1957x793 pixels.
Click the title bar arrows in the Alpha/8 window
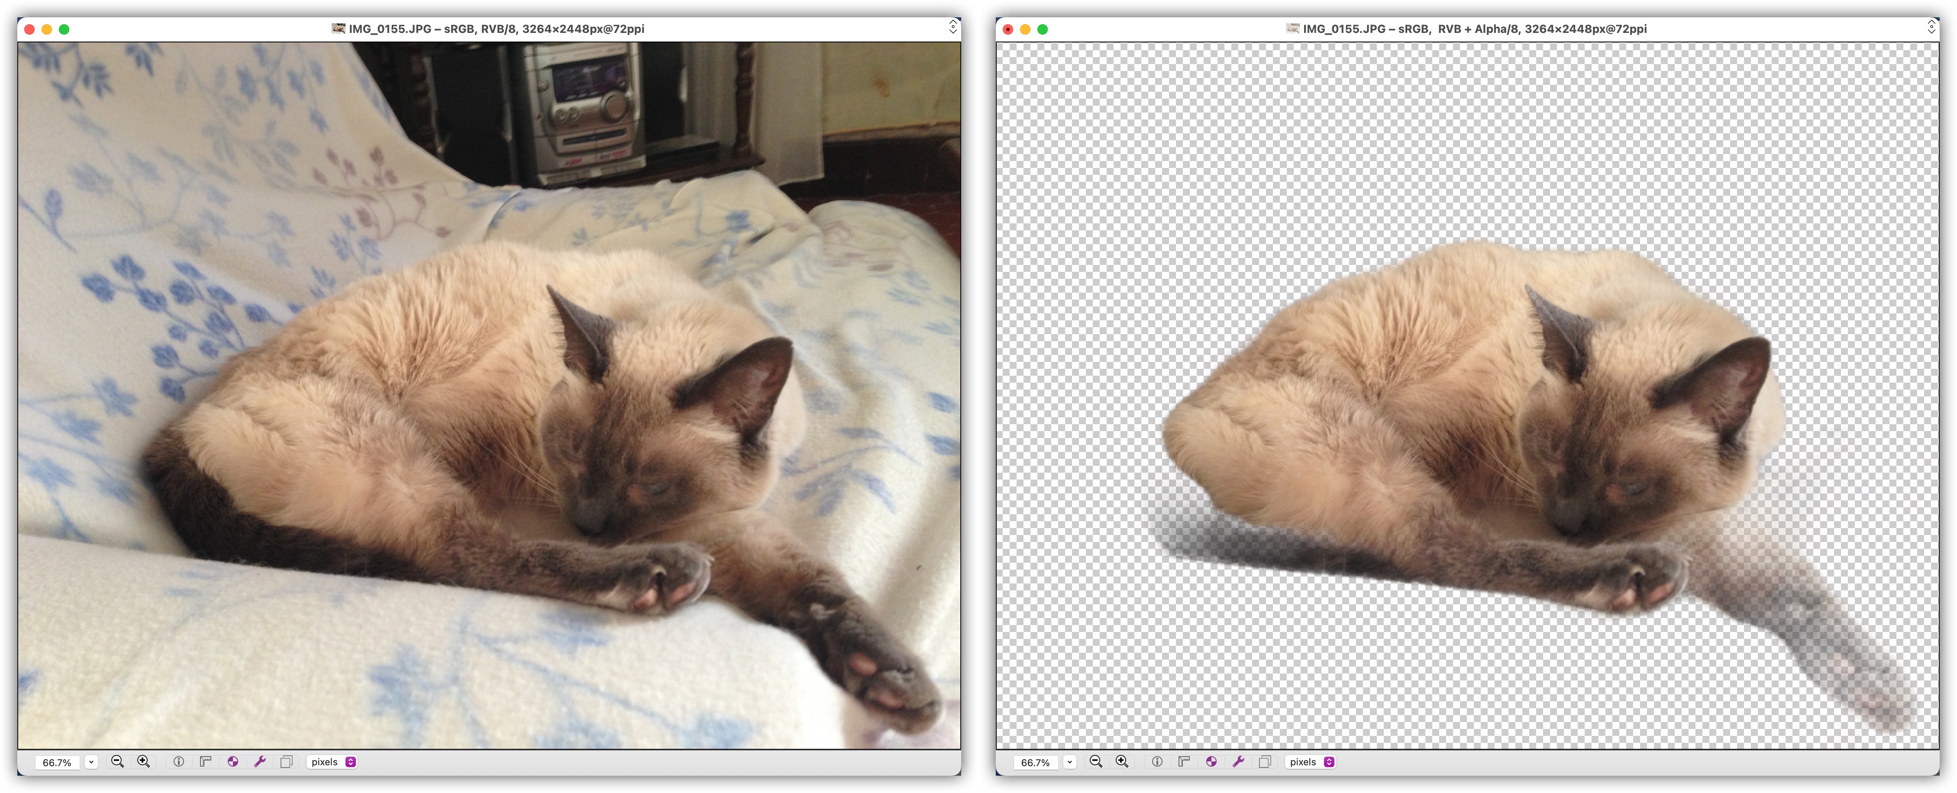pos(1931,27)
